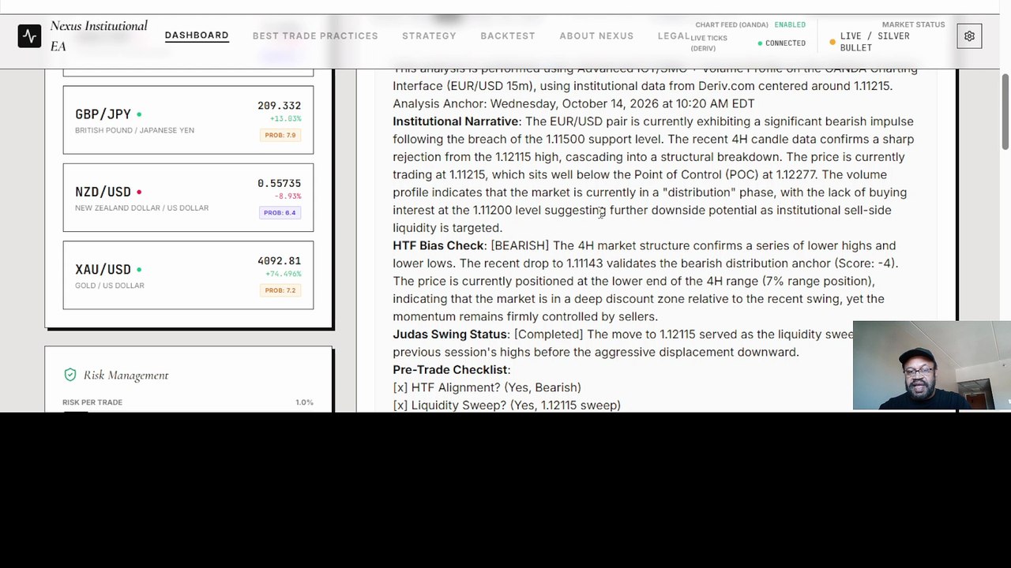Select the NZD/USD pair card
The image size is (1011, 568).
tap(188, 197)
